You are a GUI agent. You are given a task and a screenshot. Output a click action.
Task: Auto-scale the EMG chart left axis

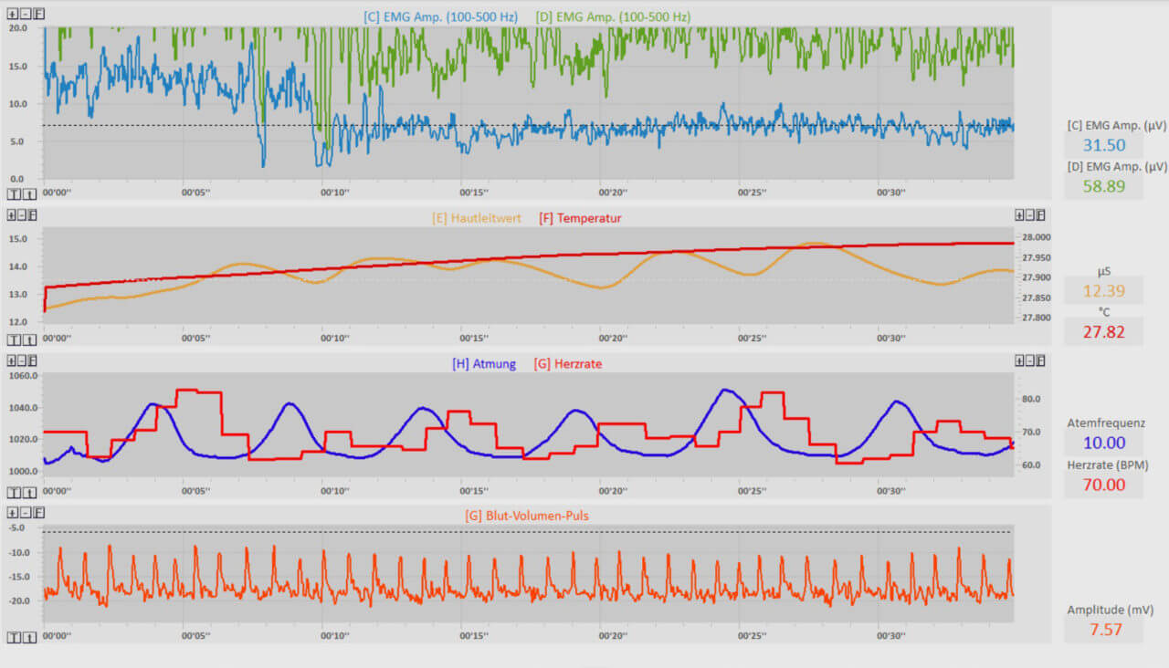(37, 14)
